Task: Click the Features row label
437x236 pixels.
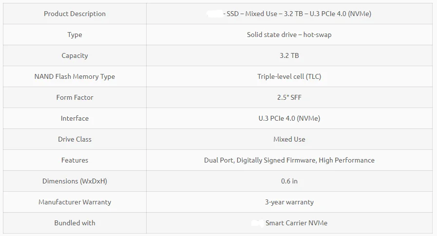Action: pyautogui.click(x=75, y=160)
